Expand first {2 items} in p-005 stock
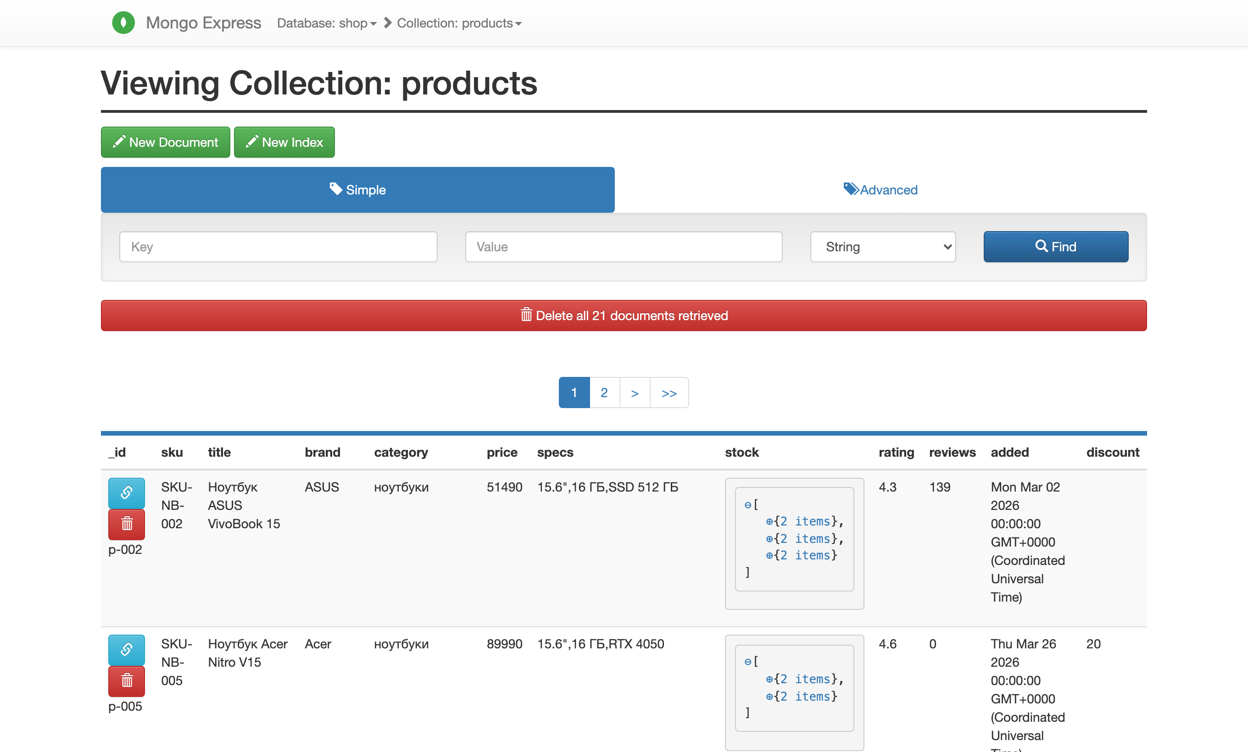Image resolution: width=1248 pixels, height=752 pixels. point(769,679)
